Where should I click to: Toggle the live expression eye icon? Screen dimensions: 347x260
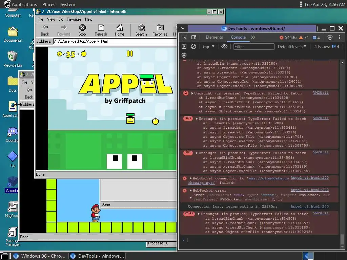(x=224, y=46)
